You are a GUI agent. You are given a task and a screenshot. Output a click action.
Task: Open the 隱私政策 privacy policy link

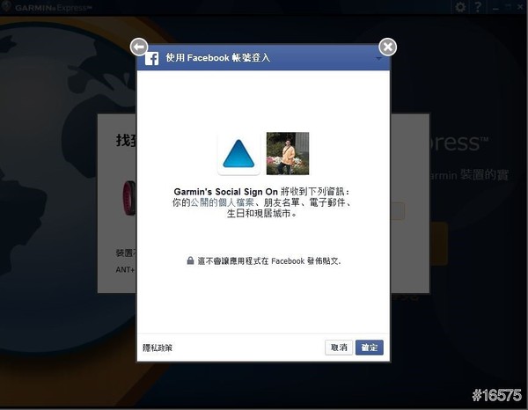(158, 348)
